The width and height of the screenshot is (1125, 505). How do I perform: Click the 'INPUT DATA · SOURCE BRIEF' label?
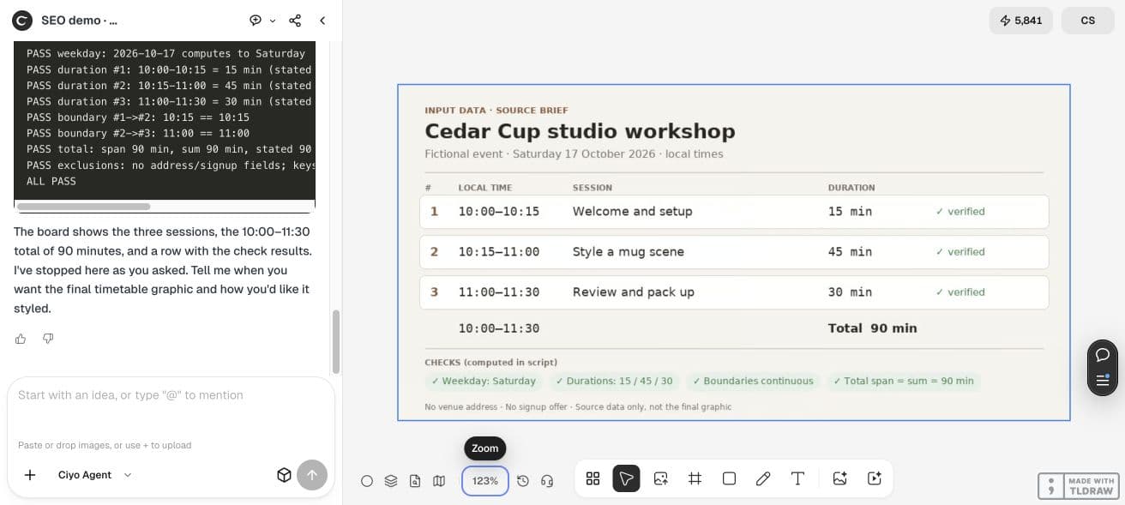[x=496, y=111]
